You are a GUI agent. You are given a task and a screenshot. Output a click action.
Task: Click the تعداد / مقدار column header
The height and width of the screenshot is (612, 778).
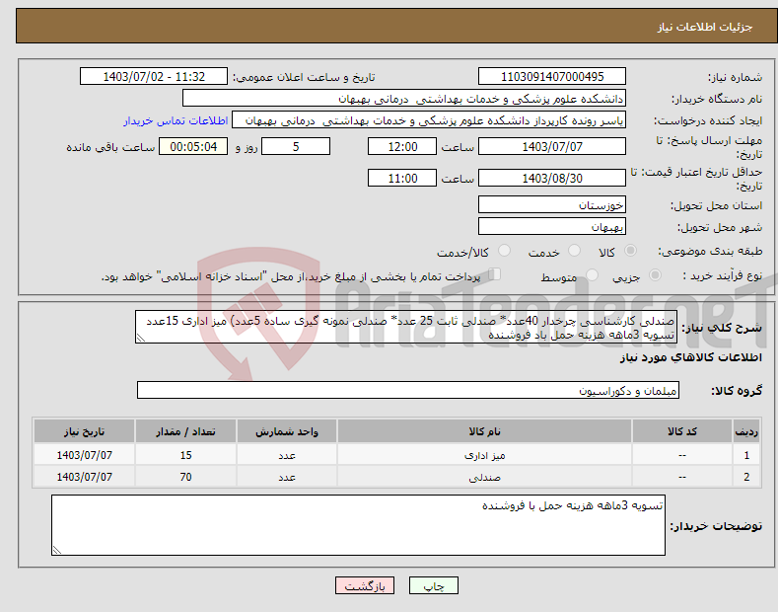pos(185,431)
